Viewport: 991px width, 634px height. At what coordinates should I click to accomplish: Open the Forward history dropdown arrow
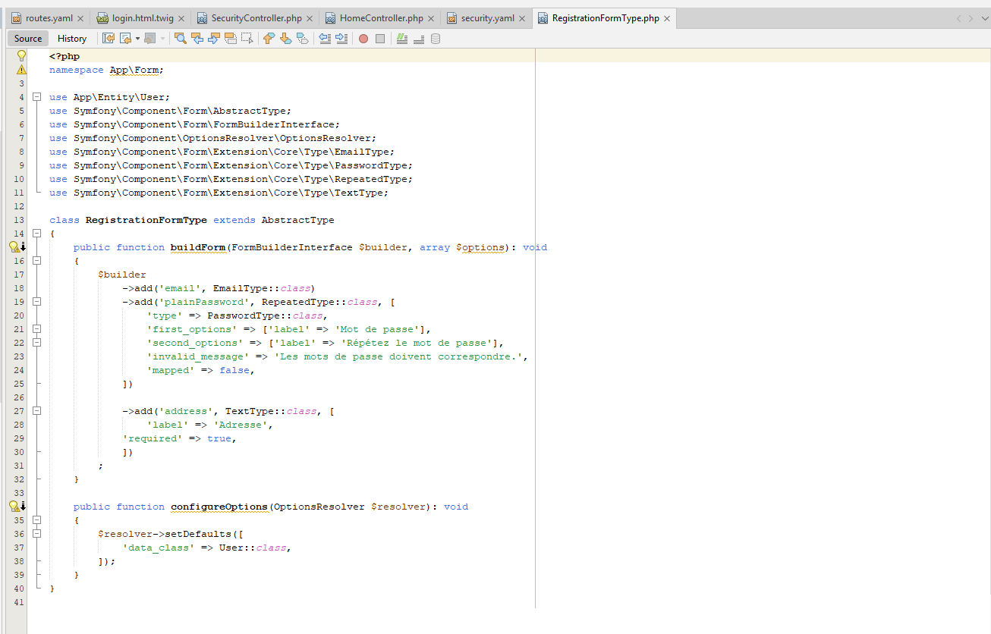coord(162,39)
